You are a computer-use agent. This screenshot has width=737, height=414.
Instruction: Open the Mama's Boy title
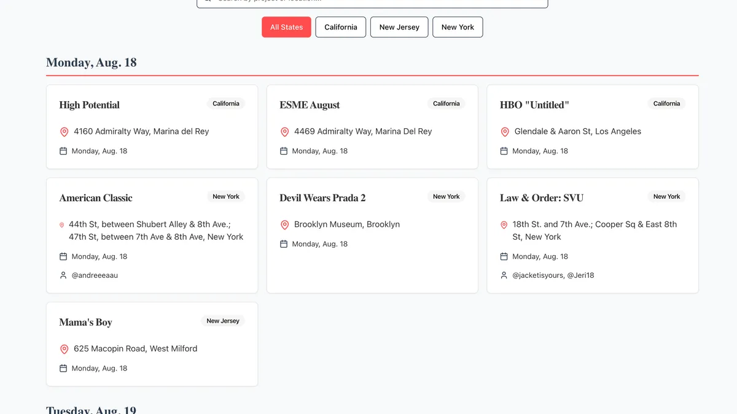point(86,322)
